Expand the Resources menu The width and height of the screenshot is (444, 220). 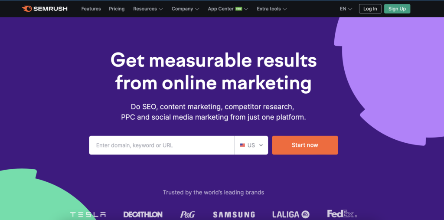(x=148, y=9)
